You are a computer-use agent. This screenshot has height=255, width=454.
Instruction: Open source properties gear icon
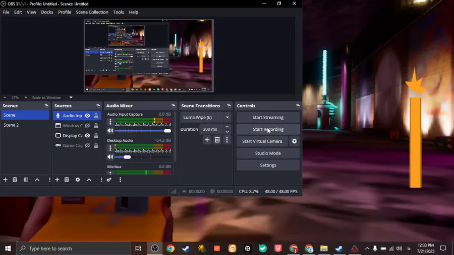78,180
